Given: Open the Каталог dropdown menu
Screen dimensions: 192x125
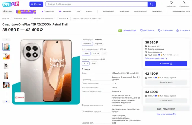Looking at the screenshot, I should 36,4.
